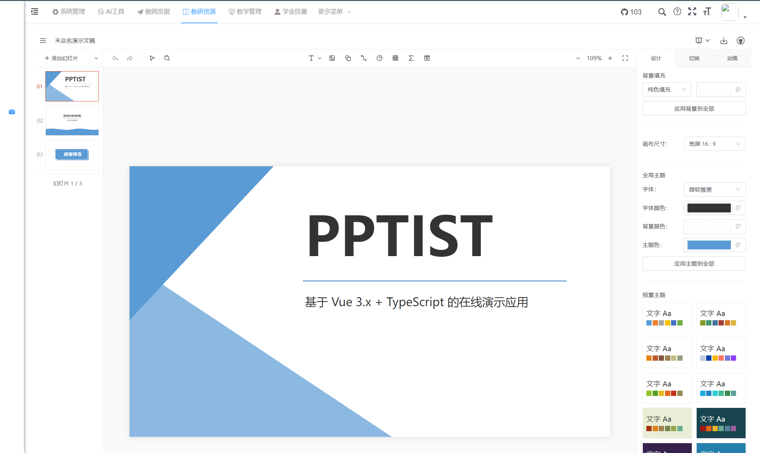Open the search magnifier in editor toolbar

click(x=167, y=58)
